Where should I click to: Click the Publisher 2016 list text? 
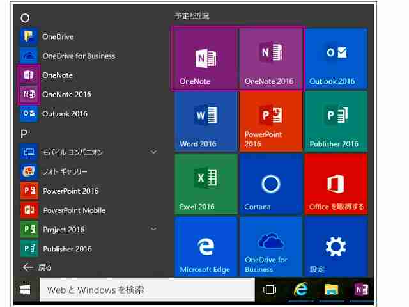click(67, 249)
